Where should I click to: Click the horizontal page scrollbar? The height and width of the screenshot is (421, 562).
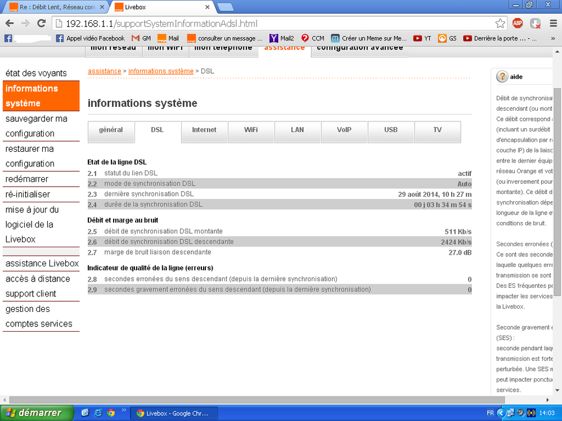[x=257, y=400]
